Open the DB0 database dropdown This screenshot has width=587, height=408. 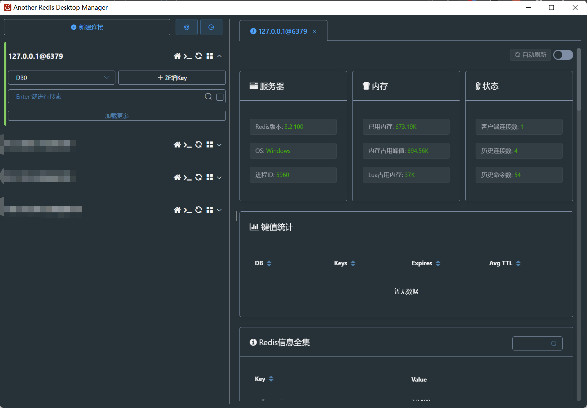(62, 78)
